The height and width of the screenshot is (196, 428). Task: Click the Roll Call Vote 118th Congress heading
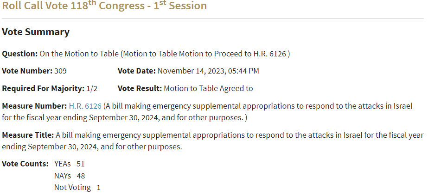[x=104, y=6]
